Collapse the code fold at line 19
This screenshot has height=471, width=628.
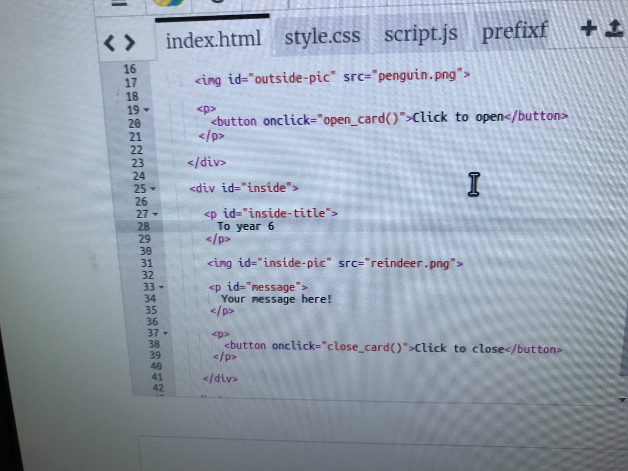tap(146, 110)
